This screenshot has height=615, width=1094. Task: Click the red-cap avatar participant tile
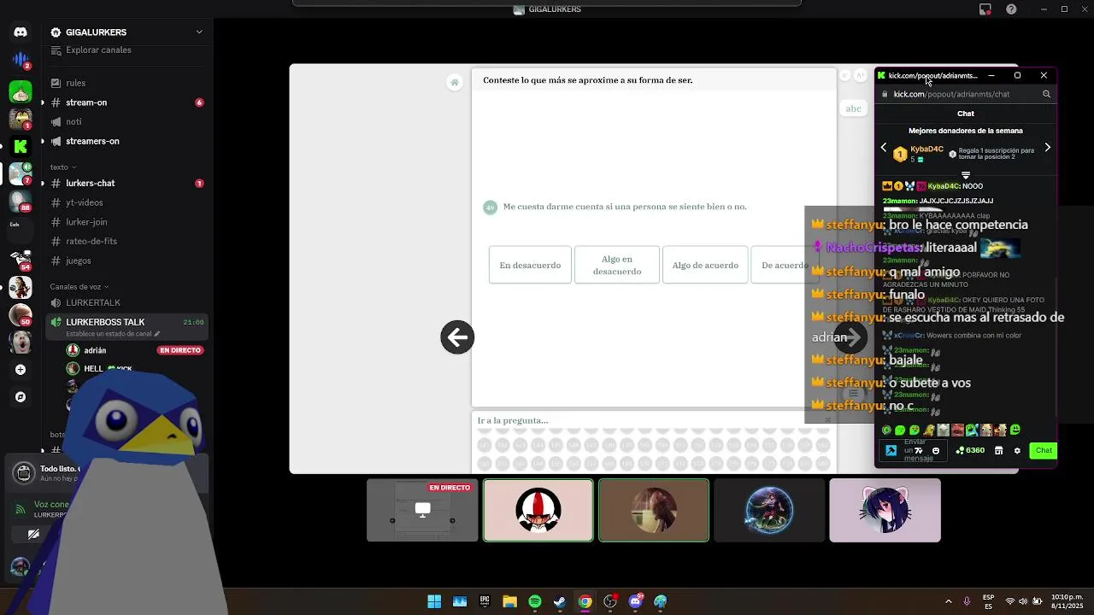[x=538, y=510]
